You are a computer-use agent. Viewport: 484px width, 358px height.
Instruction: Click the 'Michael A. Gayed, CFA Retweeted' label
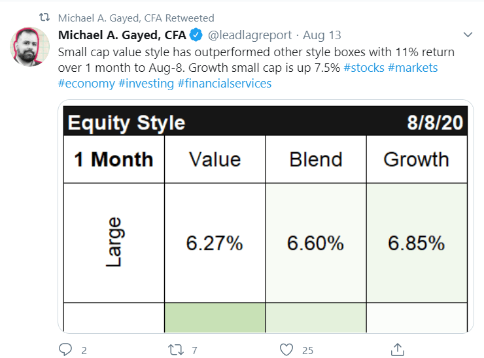coord(136,18)
